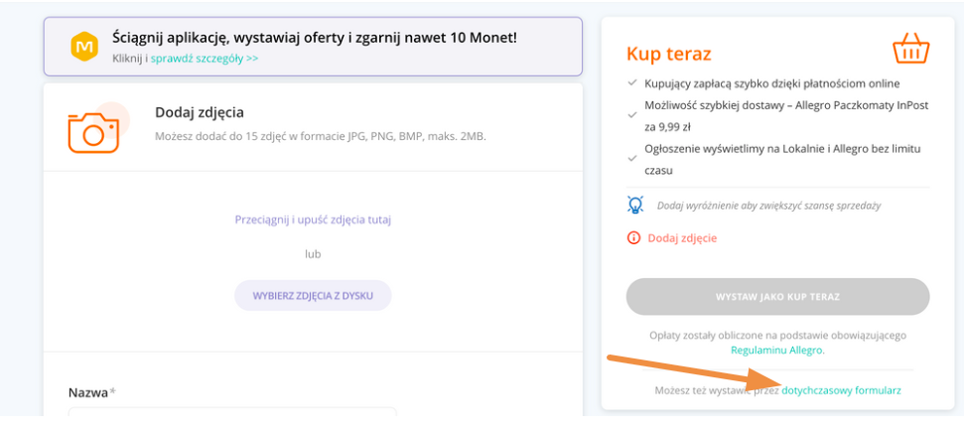Click the Dodaj wyróżnienie tip text
967x429 pixels.
pyautogui.click(x=768, y=206)
